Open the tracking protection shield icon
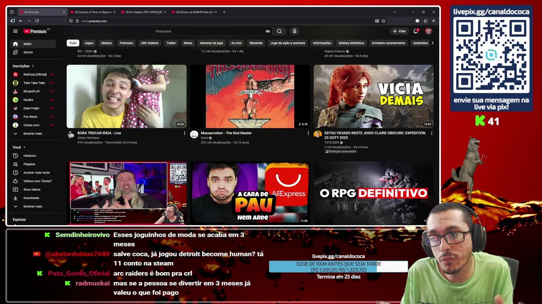This screenshot has width=542, height=304. pyautogui.click(x=71, y=21)
